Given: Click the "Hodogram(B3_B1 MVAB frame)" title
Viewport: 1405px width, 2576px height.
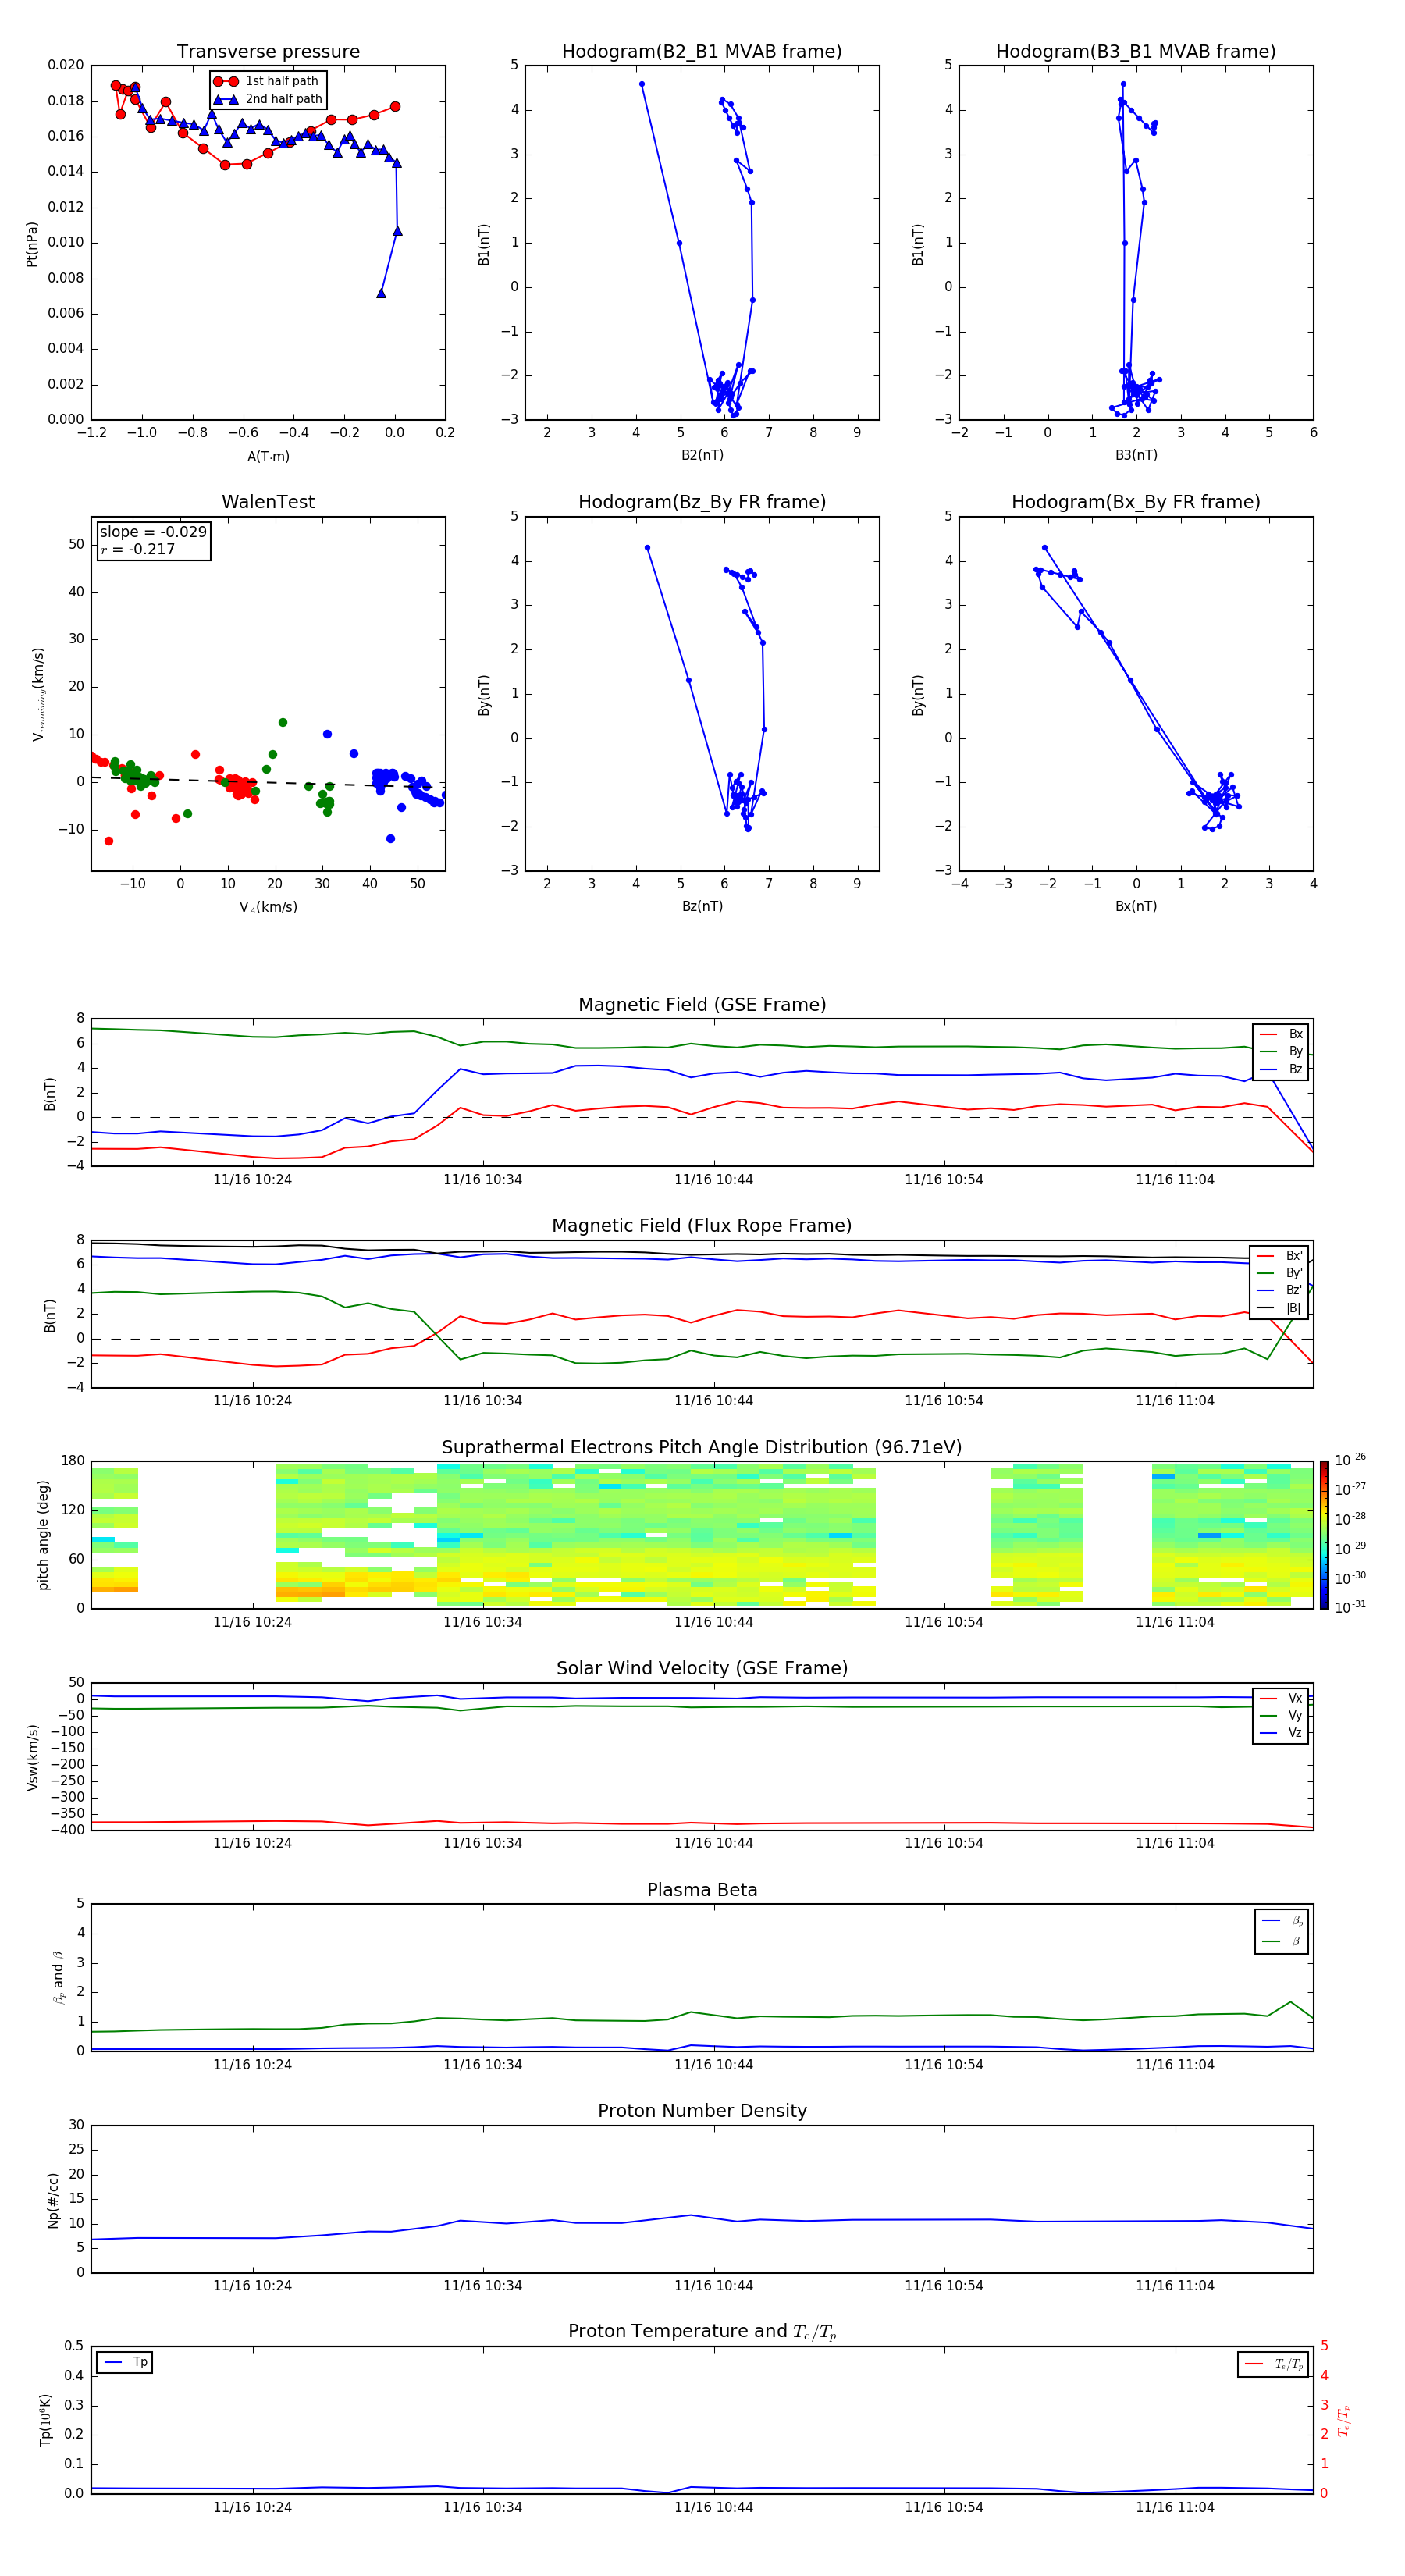Looking at the screenshot, I should click(x=1136, y=52).
